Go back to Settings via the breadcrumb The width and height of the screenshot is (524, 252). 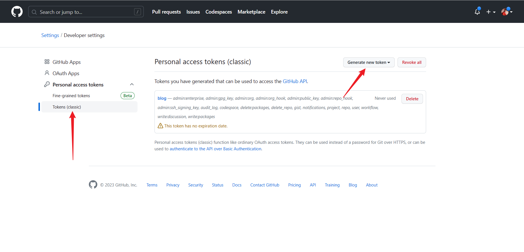[x=50, y=35]
